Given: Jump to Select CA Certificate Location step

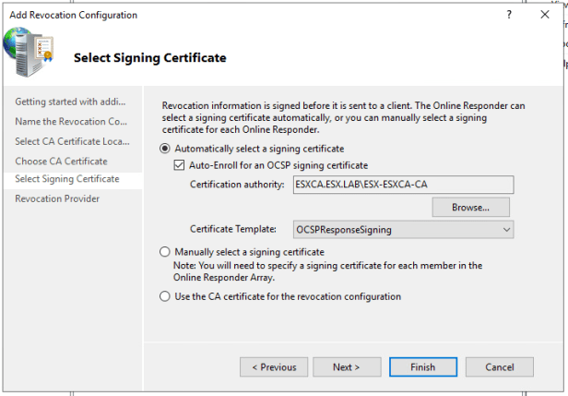Looking at the screenshot, I should 72,141.
